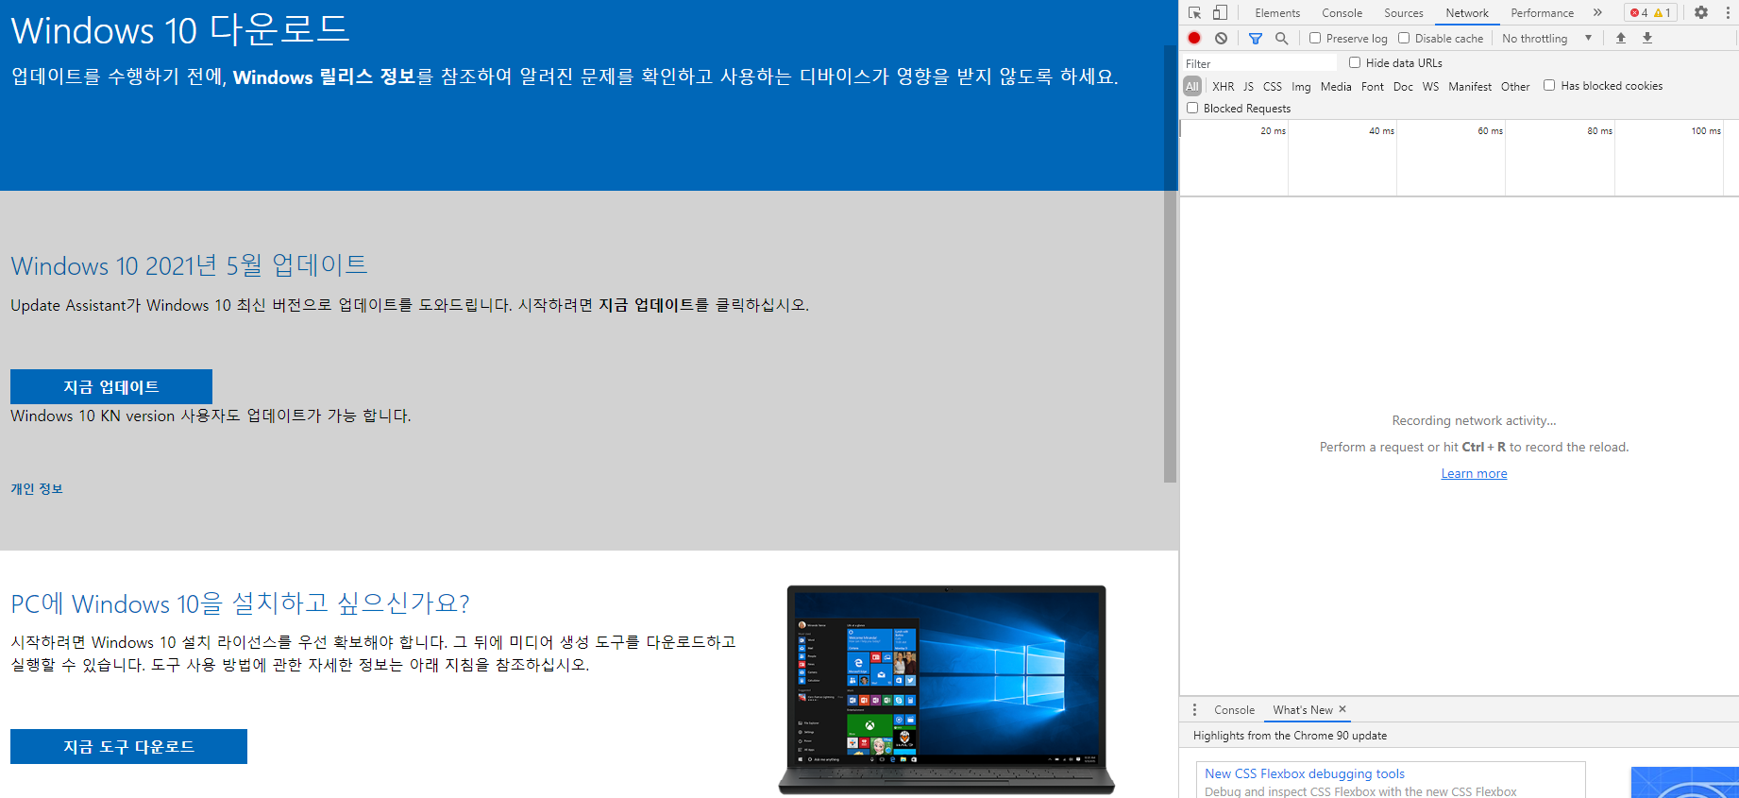1739x798 pixels.
Task: Open Console tab in bottom drawer
Action: [1234, 710]
